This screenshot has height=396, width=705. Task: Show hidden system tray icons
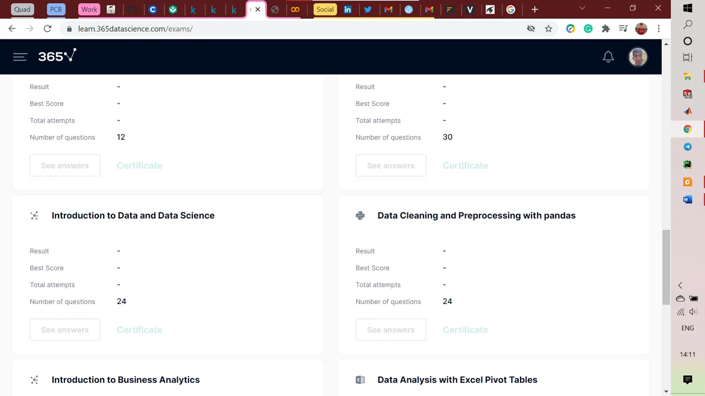pos(680,285)
